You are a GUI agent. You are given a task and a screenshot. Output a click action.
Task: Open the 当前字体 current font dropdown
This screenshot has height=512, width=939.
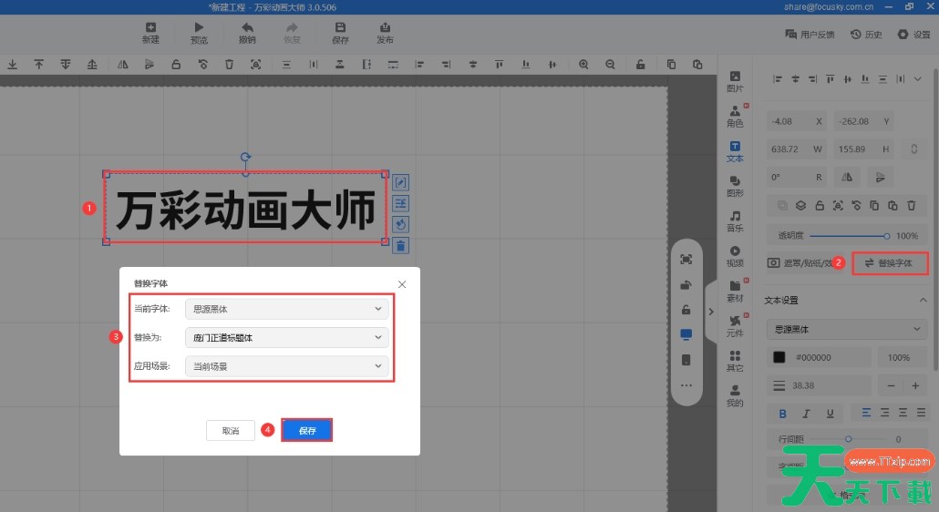287,309
